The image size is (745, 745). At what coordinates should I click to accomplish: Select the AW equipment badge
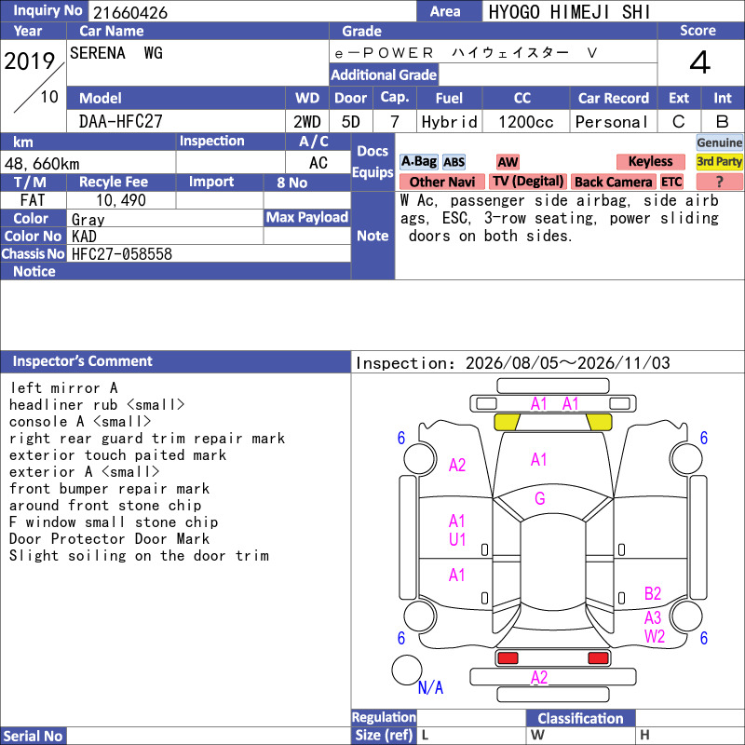point(508,162)
